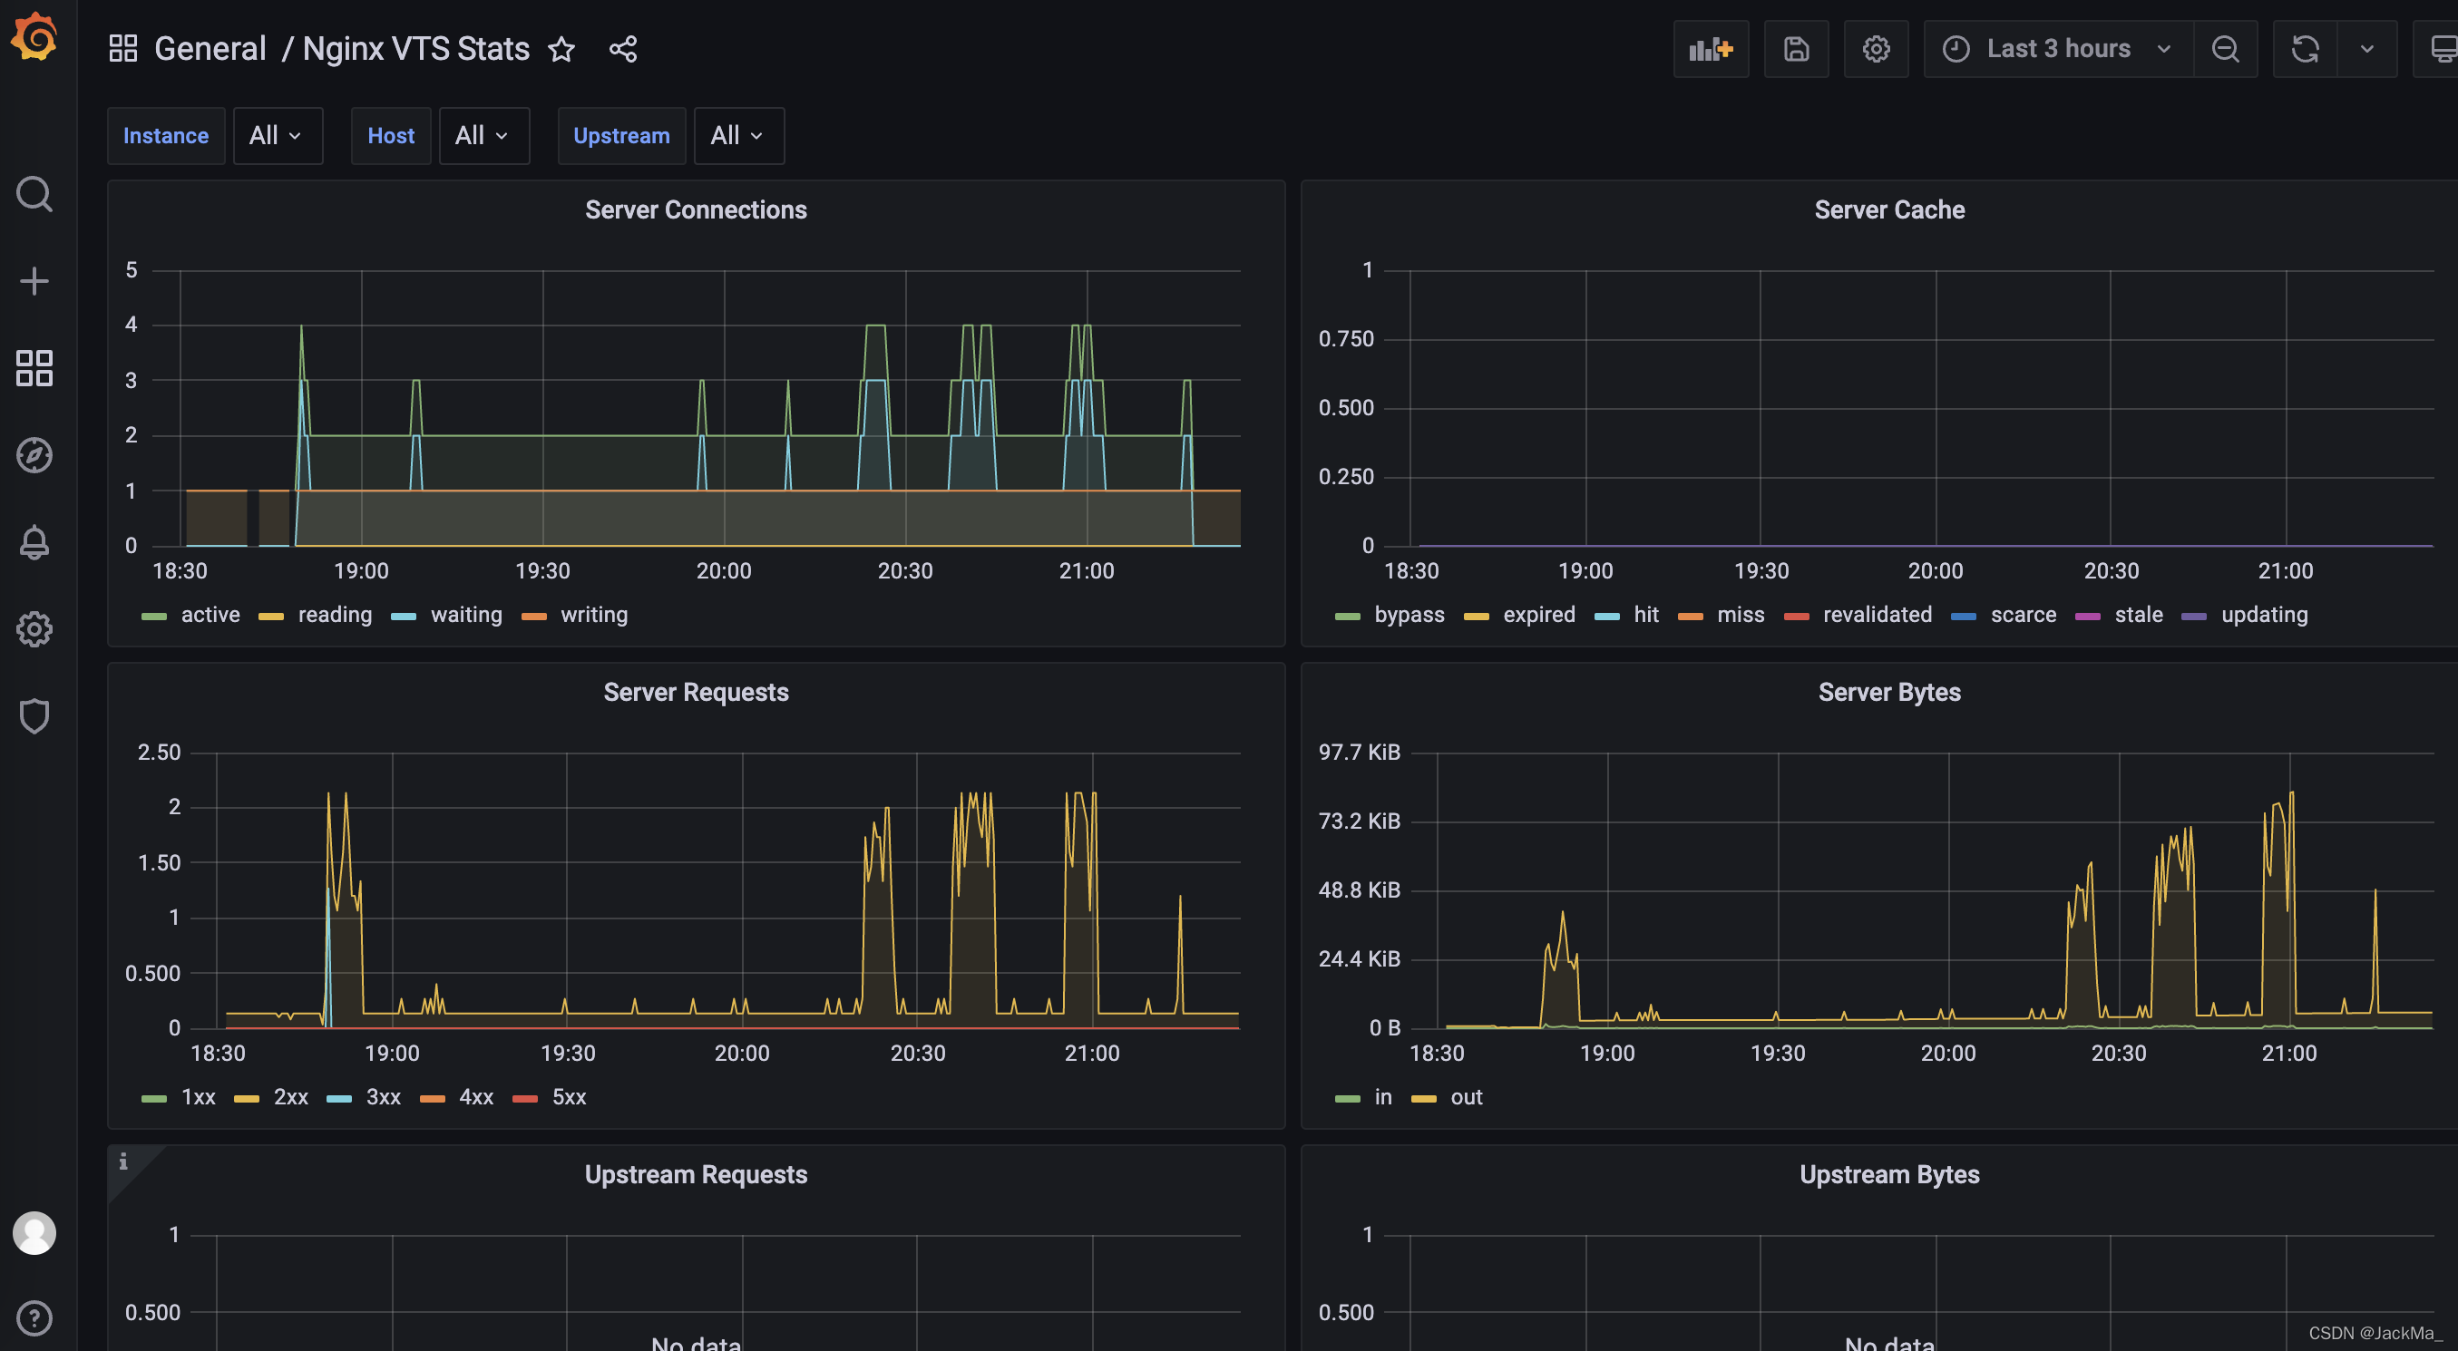Toggle the active series in Server Connections legend
This screenshot has height=1351, width=2458.
coord(210,615)
